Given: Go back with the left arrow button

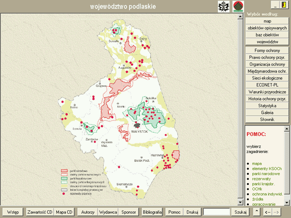Looking at the screenshot, I should pyautogui.click(x=267, y=212).
